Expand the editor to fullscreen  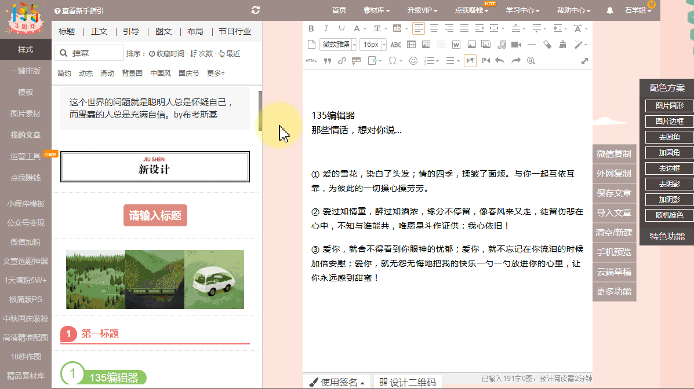point(584,61)
